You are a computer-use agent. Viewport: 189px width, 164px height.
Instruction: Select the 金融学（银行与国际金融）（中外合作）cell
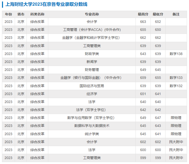[x=92, y=78]
